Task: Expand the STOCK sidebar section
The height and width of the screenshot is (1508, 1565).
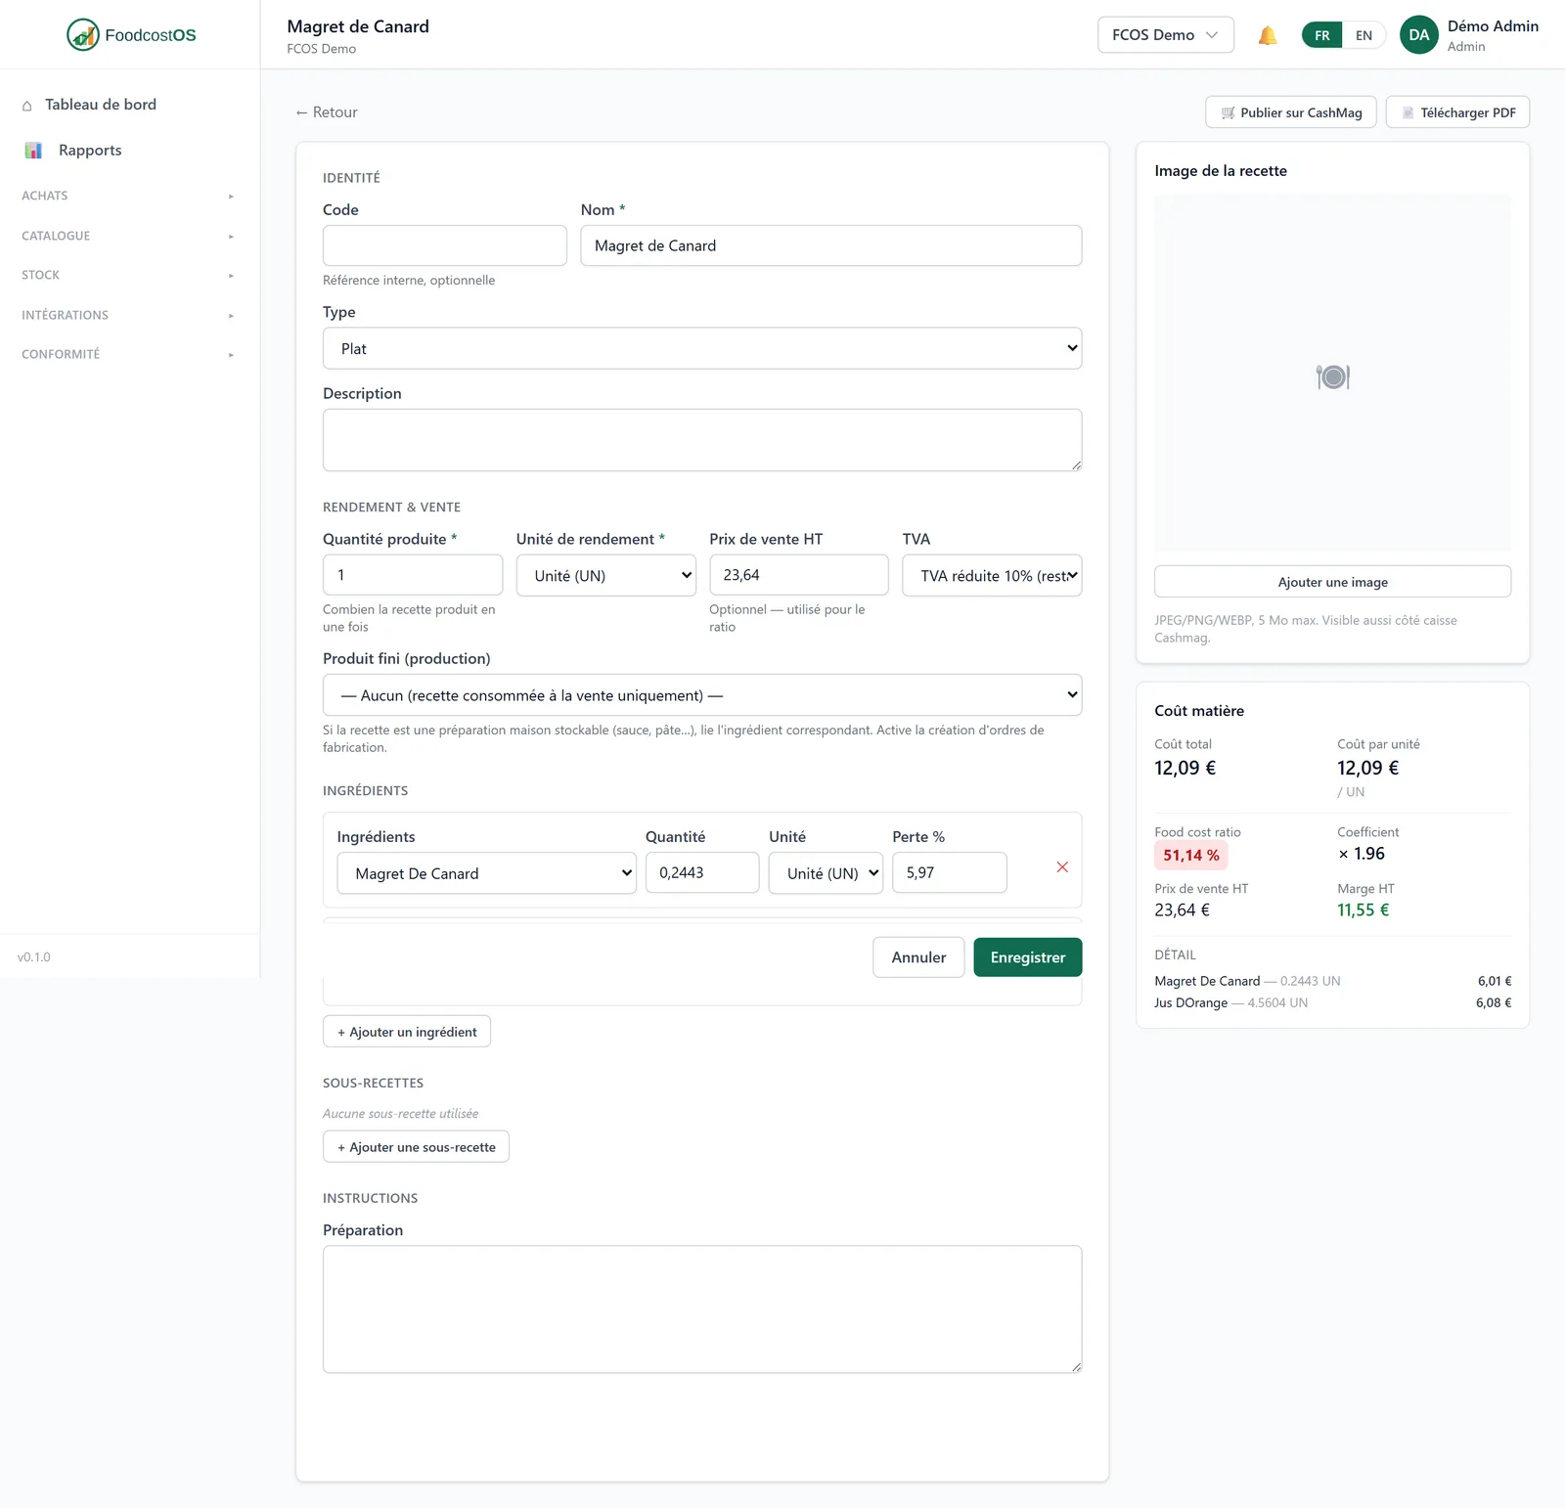Action: [x=128, y=275]
